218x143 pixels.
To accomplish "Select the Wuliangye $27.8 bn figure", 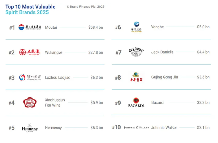I will (x=96, y=52).
